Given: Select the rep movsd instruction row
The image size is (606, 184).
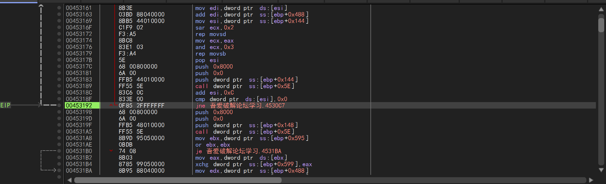Looking at the screenshot, I should click(x=211, y=34).
